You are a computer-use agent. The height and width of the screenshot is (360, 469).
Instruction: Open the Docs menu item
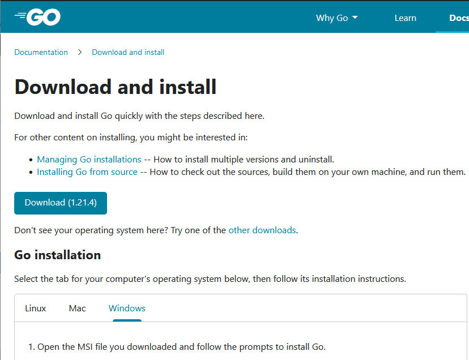tap(459, 18)
